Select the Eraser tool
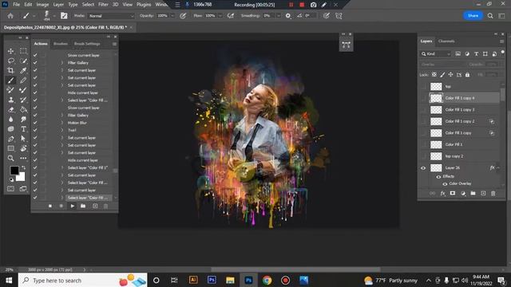The height and width of the screenshot is (287, 511). point(10,110)
